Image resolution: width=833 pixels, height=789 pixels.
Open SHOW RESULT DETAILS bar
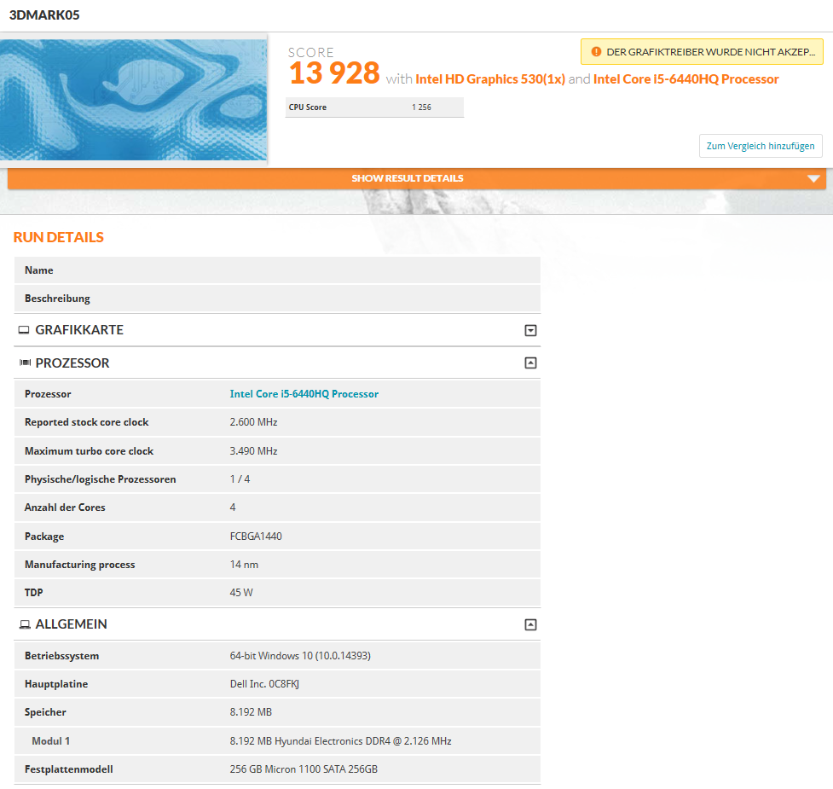tap(416, 178)
